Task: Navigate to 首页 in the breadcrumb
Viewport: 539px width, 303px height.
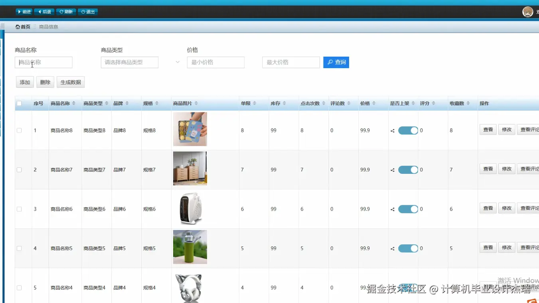Action: [23, 27]
